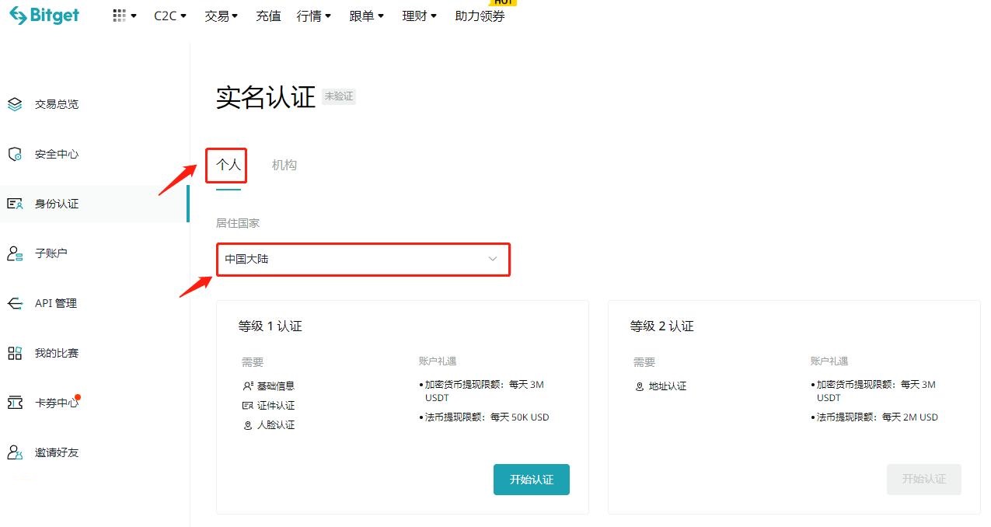Screen dimensions: 991x527
Task: Switch to the 机构 tab
Action: 284,164
